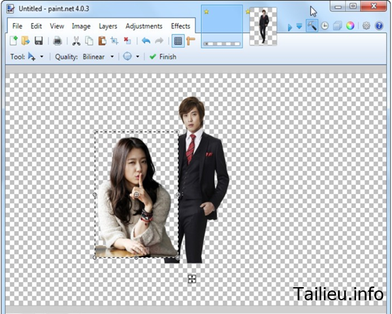The image size is (392, 314).
Task: Click the Finish button
Action: [x=163, y=57]
